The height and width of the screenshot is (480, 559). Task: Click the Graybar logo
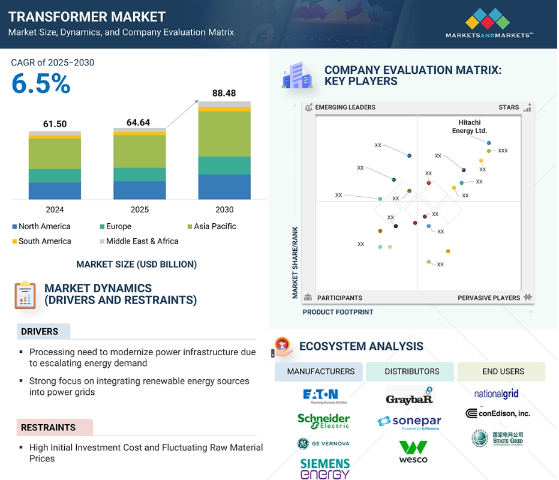410,397
